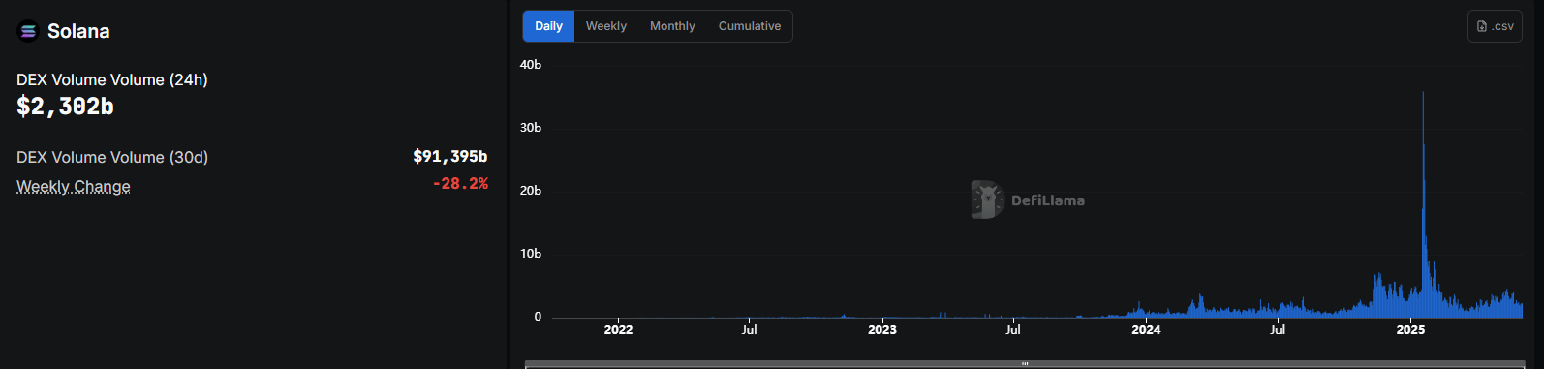The width and height of the screenshot is (1544, 369).
Task: Select the Daily chart interval
Action: [548, 26]
